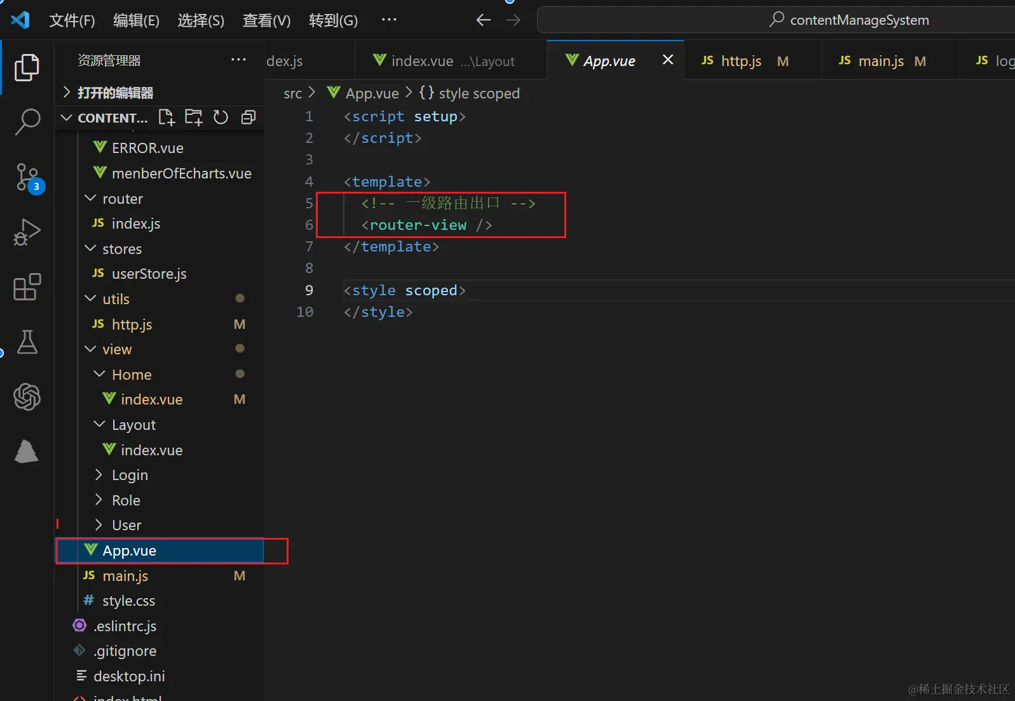This screenshot has height=701, width=1015.
Task: Open Source Control view with 3 changes
Action: [28, 178]
